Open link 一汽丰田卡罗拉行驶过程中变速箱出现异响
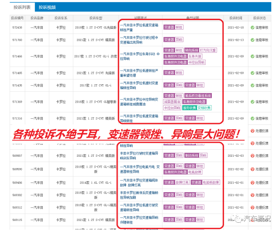This screenshot has width=280, height=231. pyautogui.click(x=139, y=40)
